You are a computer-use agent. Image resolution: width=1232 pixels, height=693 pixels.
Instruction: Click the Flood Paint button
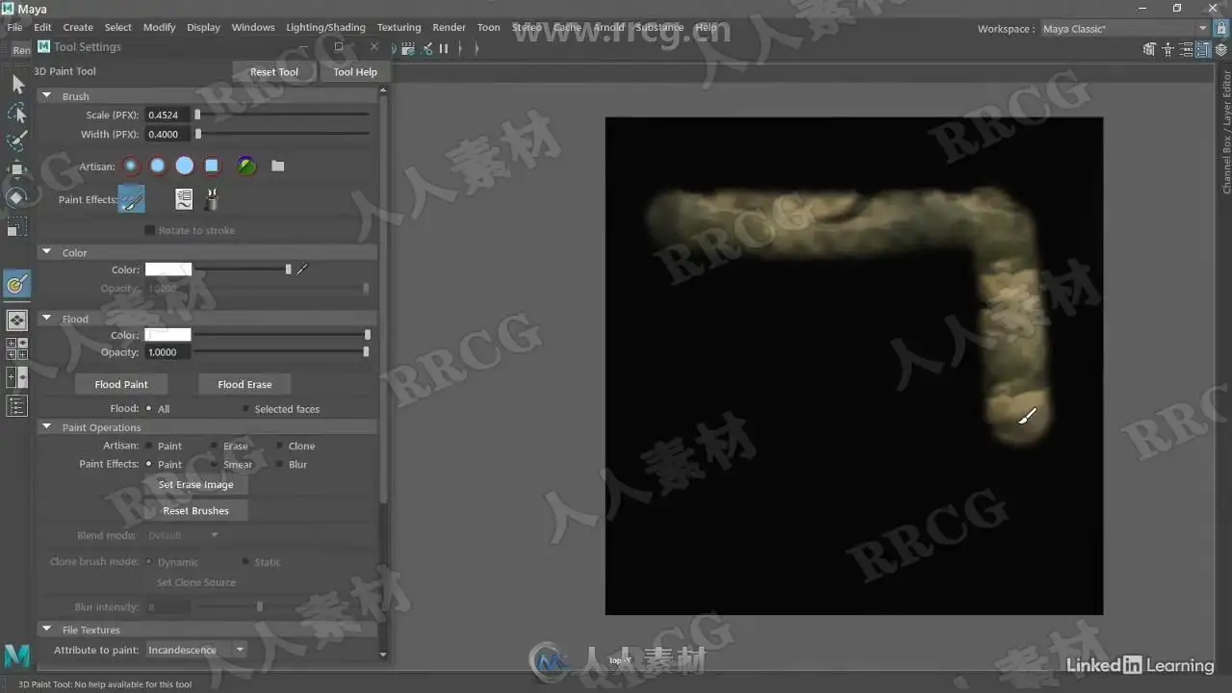121,384
